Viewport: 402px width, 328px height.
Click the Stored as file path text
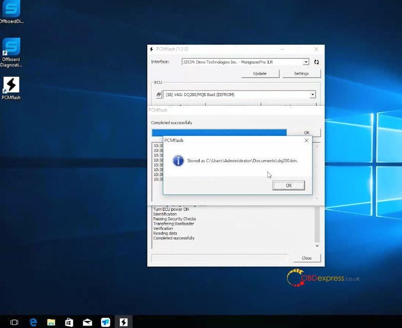click(242, 160)
